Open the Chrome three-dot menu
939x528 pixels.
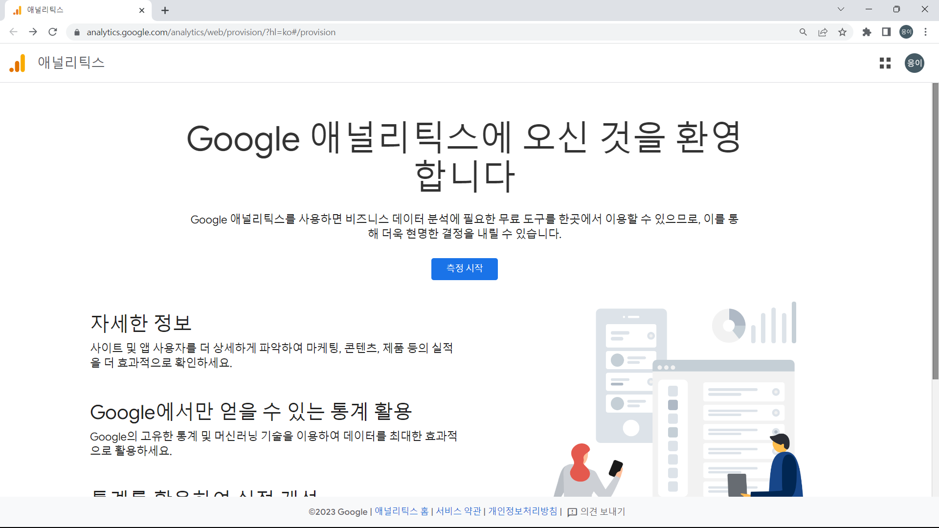(x=925, y=32)
